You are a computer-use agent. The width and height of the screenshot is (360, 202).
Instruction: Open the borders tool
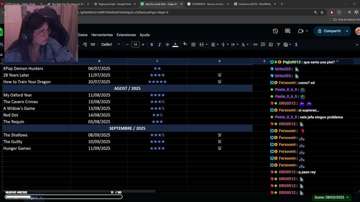193,44
